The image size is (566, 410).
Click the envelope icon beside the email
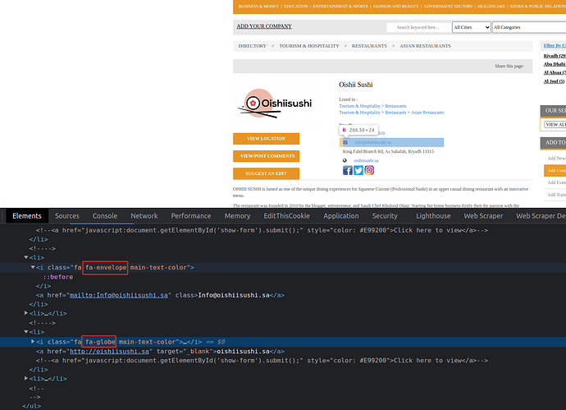click(x=345, y=142)
